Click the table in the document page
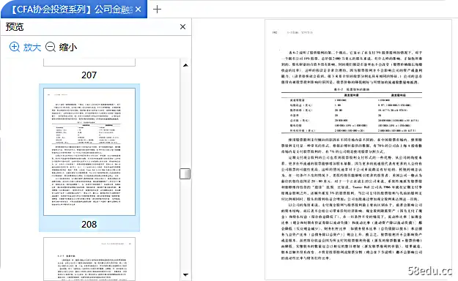Screen dimensions: 458x281 [x=352, y=113]
